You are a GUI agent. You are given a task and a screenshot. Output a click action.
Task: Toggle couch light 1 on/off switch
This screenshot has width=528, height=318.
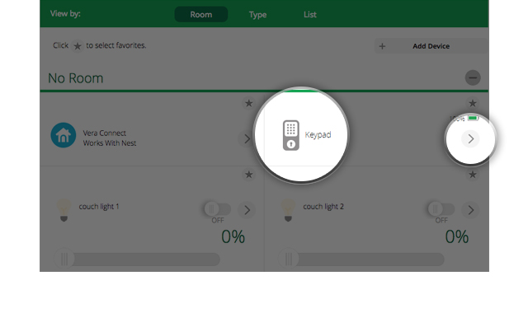click(x=218, y=209)
